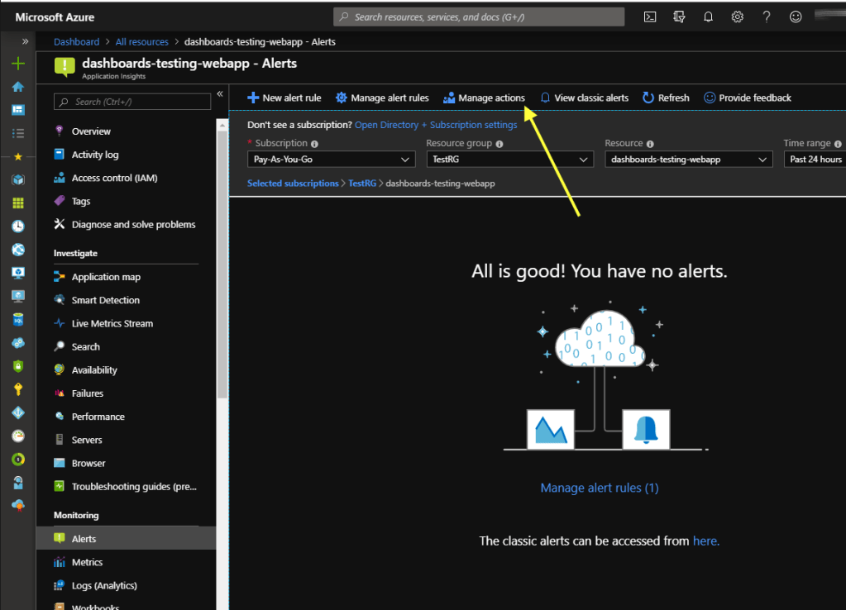Click the notifications bell icon

point(709,17)
